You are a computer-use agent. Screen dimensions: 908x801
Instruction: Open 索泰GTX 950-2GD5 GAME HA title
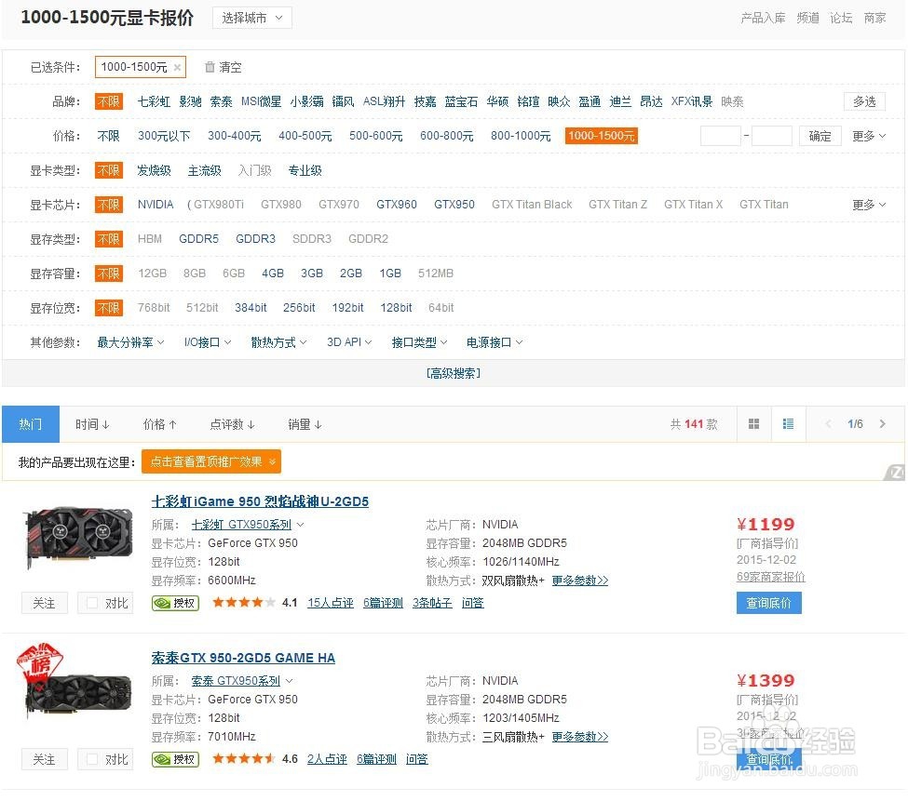point(243,658)
